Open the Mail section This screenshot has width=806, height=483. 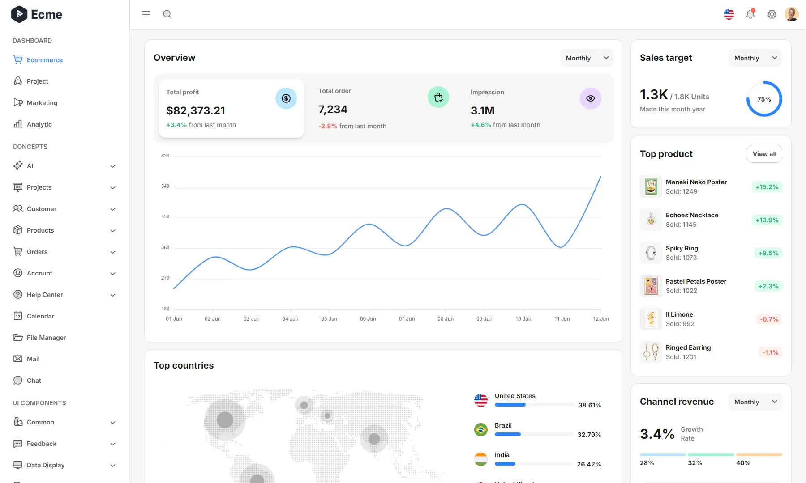click(x=34, y=359)
